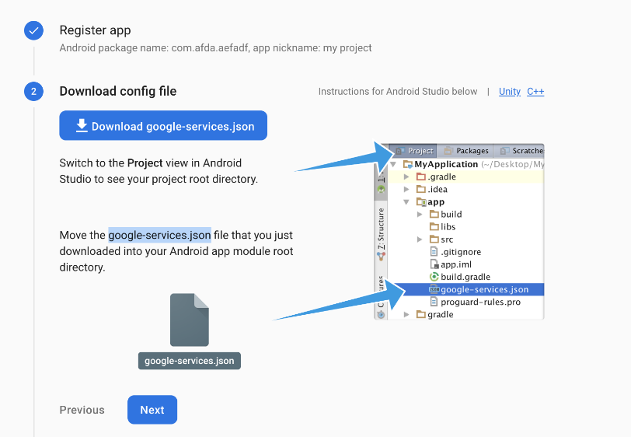Click the Download config file heading

pyautogui.click(x=118, y=91)
